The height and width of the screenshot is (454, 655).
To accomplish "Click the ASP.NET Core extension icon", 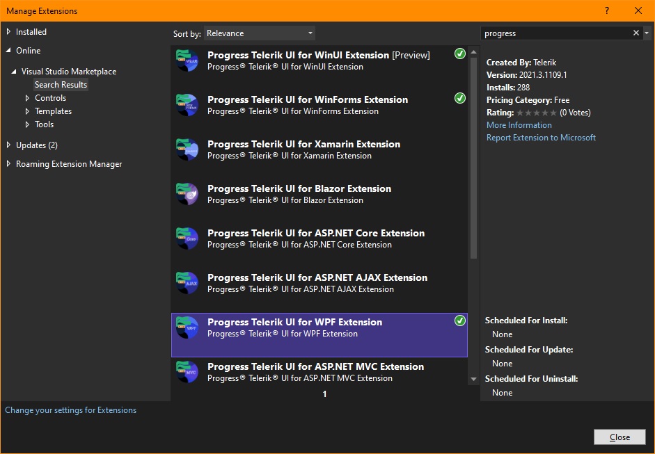I will (x=187, y=239).
